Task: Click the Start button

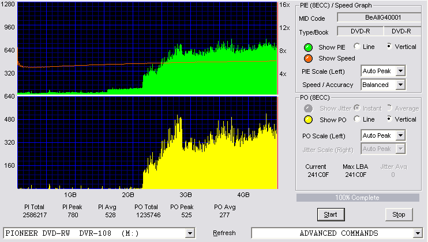Action: coord(331,214)
